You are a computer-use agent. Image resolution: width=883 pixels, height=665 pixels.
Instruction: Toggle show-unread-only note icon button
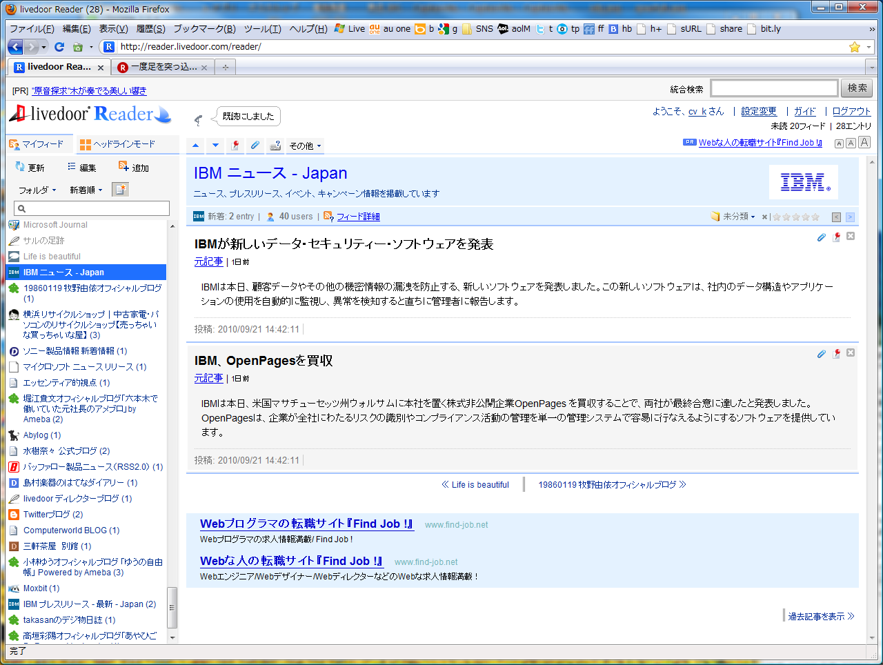pyautogui.click(x=120, y=190)
